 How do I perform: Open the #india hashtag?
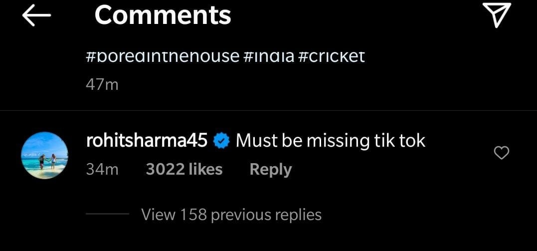click(268, 55)
